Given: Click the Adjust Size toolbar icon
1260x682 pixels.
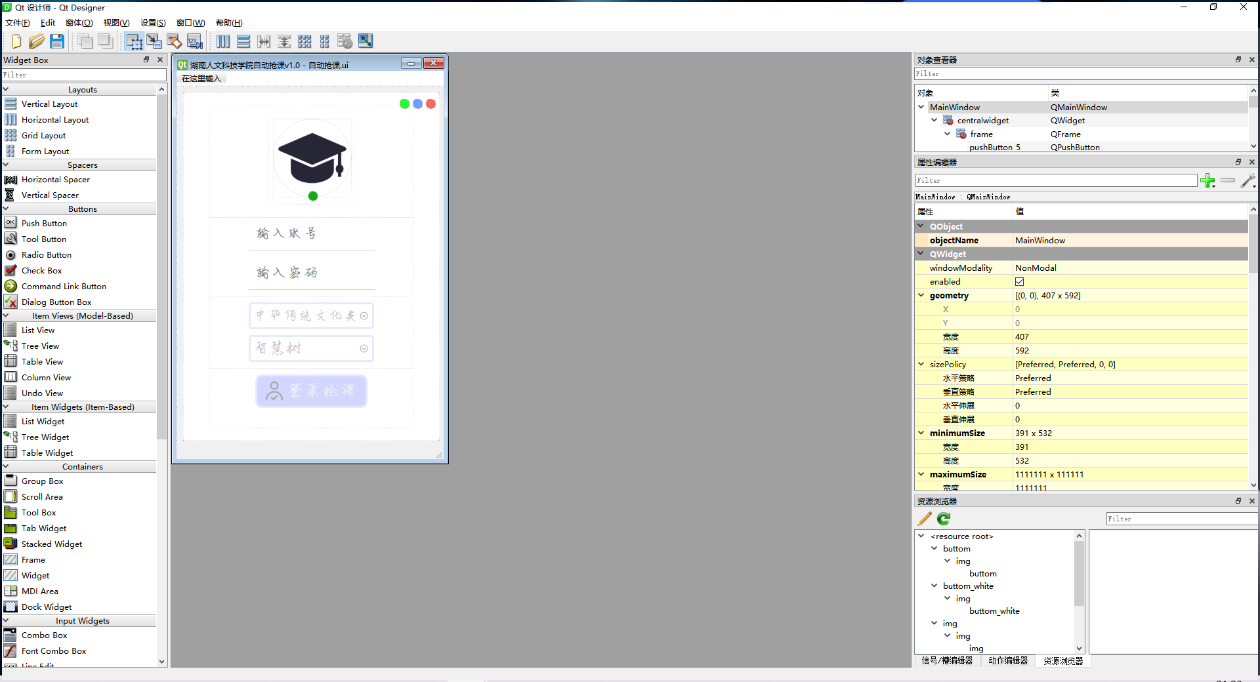Looking at the screenshot, I should (x=366, y=41).
